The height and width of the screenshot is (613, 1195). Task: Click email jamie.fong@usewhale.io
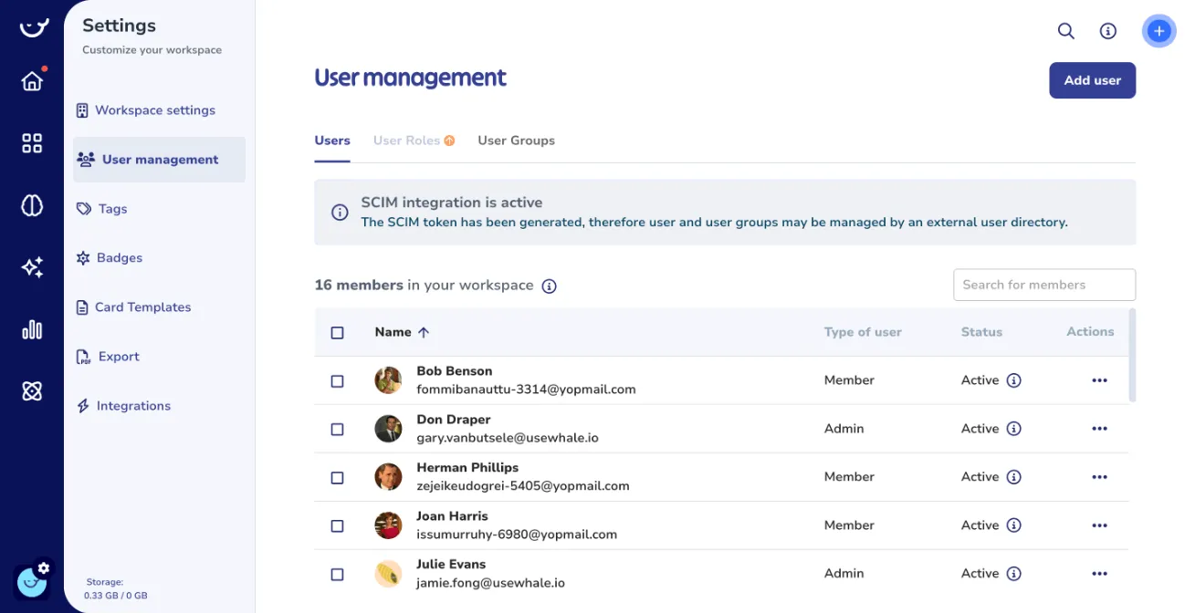[490, 583]
